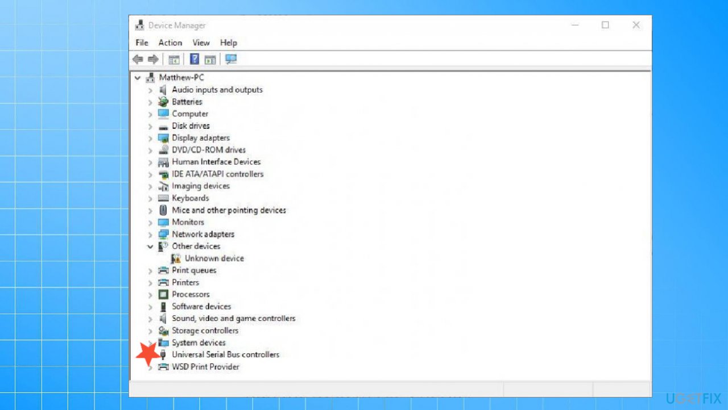Select the Unknown device entry

click(214, 258)
